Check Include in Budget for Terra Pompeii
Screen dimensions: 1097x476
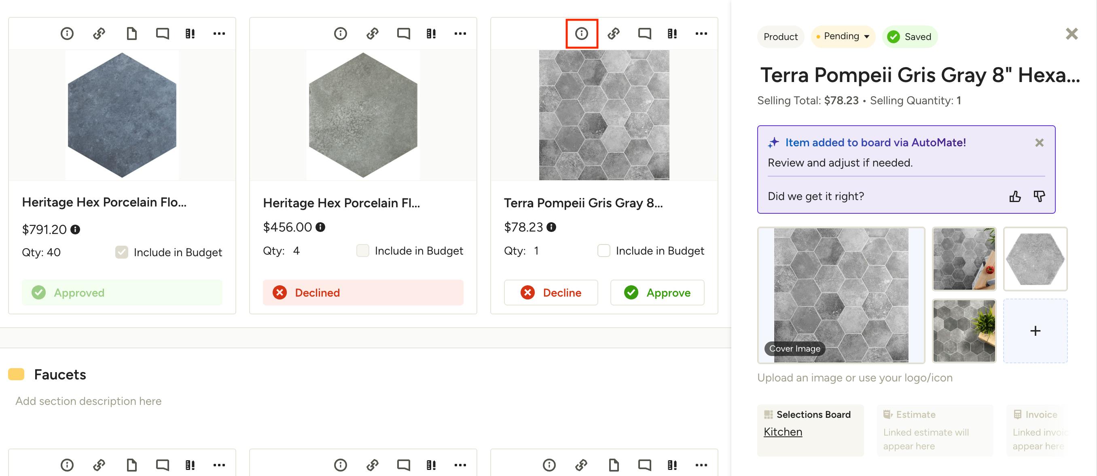[x=604, y=251]
